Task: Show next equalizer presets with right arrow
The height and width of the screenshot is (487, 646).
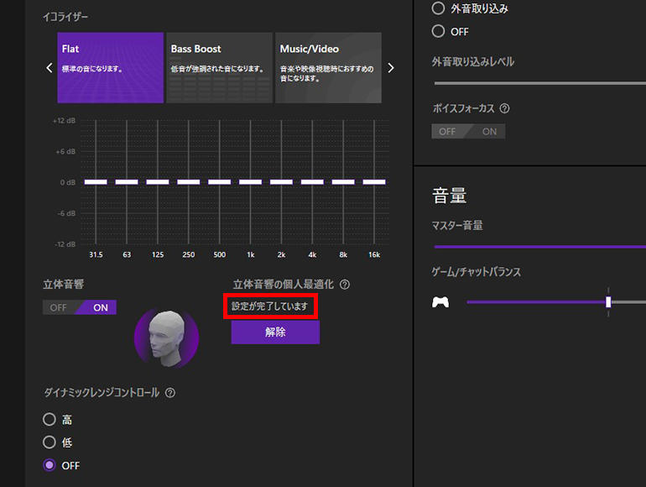Action: coord(391,68)
